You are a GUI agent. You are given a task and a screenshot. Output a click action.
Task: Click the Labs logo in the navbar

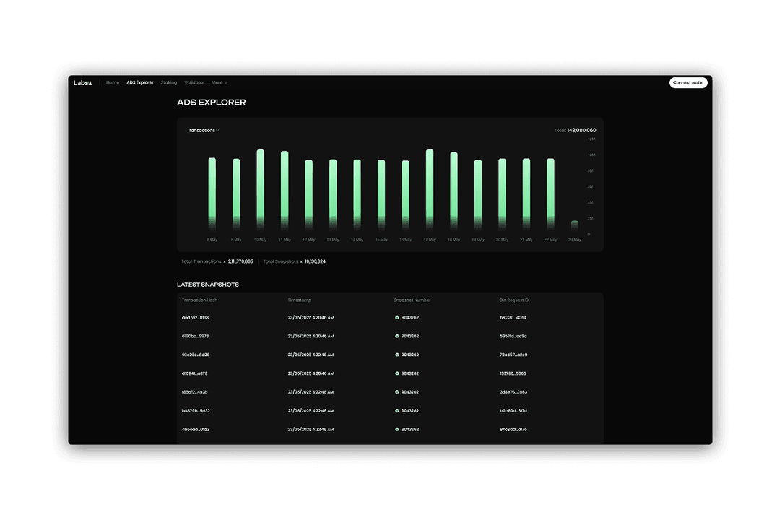click(82, 82)
